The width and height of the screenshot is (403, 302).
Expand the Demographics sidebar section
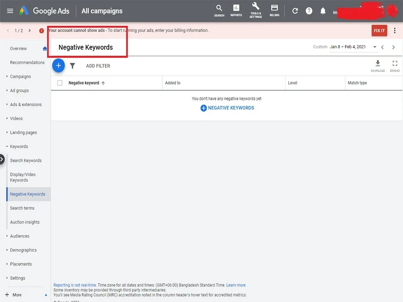click(7, 250)
